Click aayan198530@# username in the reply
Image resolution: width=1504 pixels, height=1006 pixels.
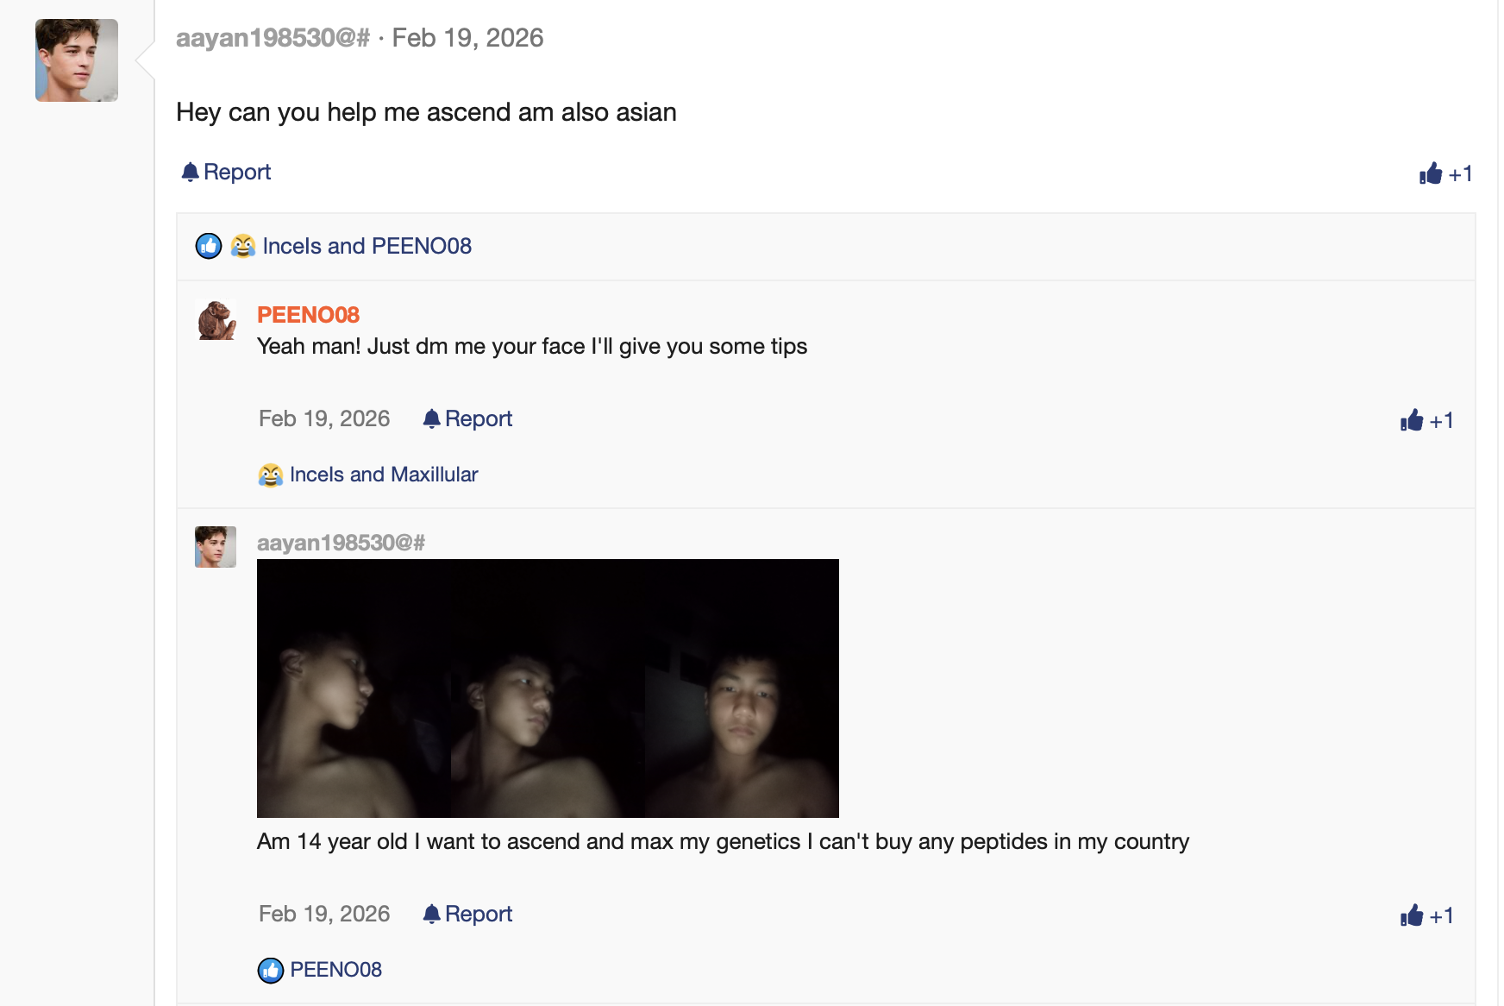pos(341,543)
